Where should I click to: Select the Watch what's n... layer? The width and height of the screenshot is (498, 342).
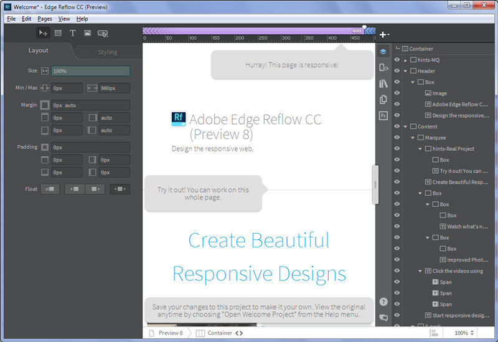coord(467,227)
